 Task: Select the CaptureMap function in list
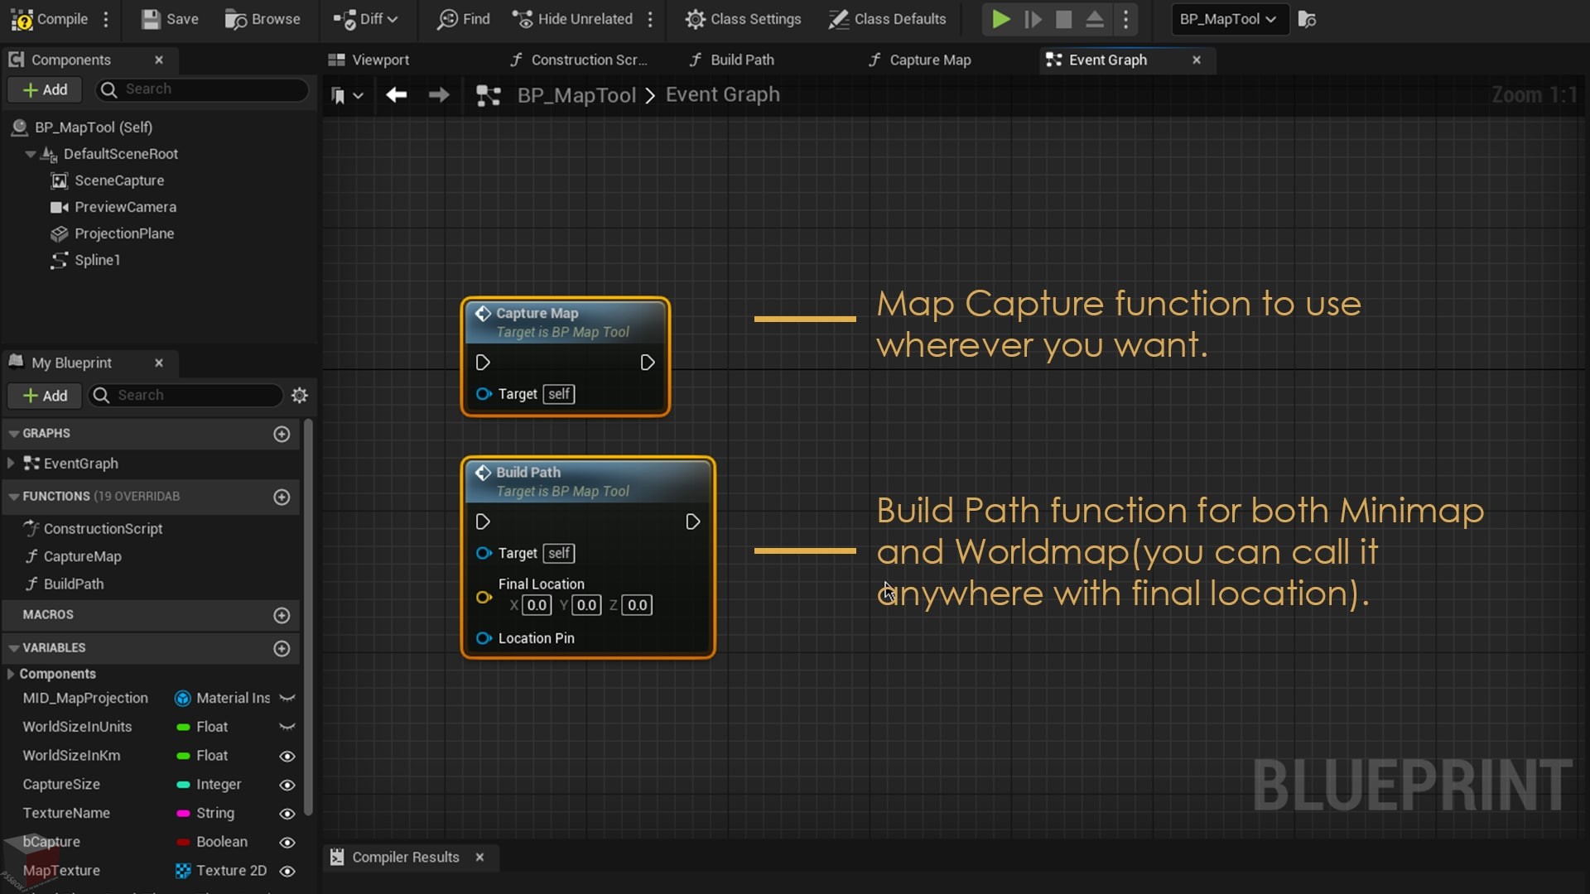coord(81,555)
